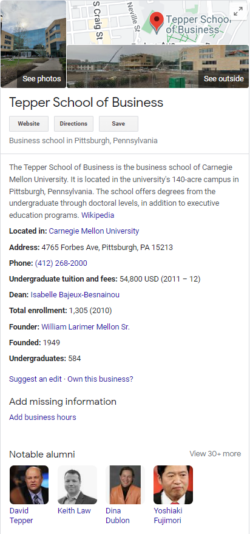Expand the map with the fullscreen arrows icon
This screenshot has height=534, width=250.
click(x=238, y=12)
